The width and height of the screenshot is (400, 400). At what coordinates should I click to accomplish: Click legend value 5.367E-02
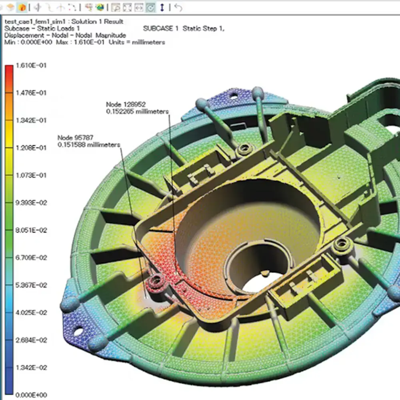31,285
